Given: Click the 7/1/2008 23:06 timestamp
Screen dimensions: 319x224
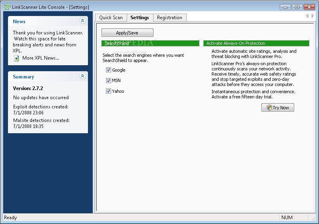Looking at the screenshot, I should click(28, 113).
